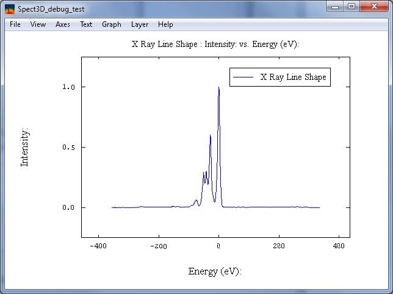Open the Graph menu

[x=112, y=24]
